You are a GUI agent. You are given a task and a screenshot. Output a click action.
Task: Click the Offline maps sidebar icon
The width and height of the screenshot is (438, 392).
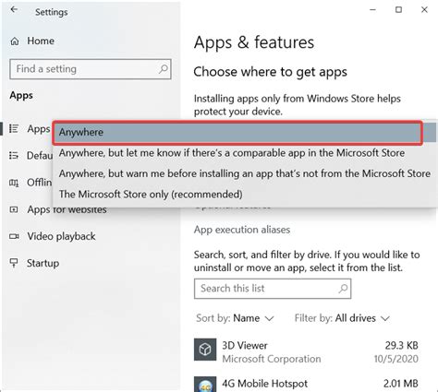14,183
